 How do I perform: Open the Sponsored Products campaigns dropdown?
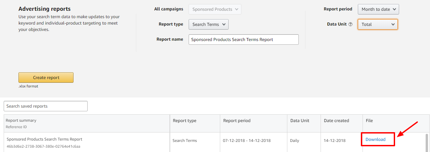[215, 9]
